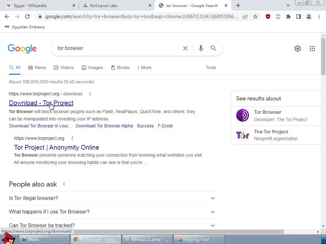Open Download Tor Browser in your... sitelink

coord(40,126)
